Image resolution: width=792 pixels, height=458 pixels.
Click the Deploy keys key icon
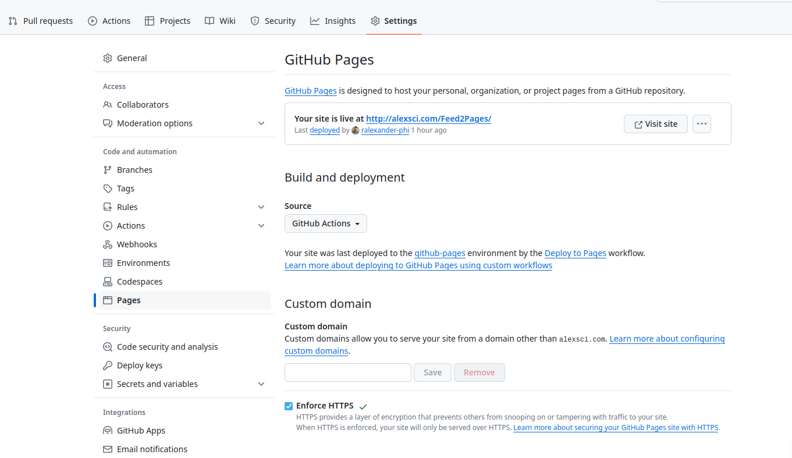pyautogui.click(x=108, y=365)
